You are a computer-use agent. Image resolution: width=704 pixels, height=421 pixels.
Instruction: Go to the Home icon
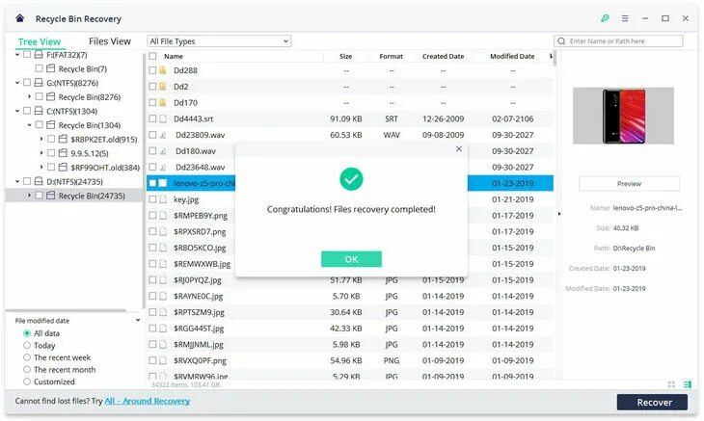[19, 18]
